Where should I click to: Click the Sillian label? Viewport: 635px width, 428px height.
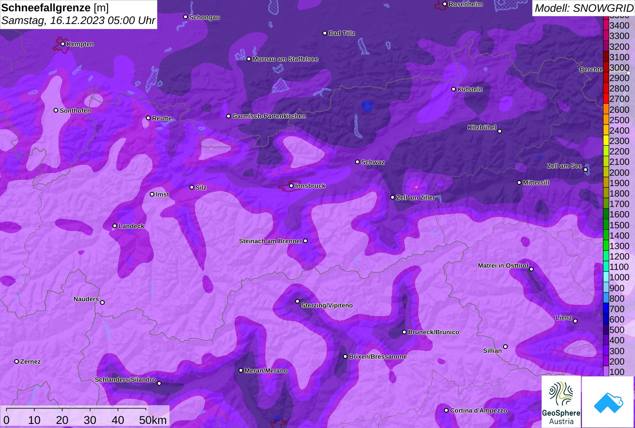click(x=493, y=351)
